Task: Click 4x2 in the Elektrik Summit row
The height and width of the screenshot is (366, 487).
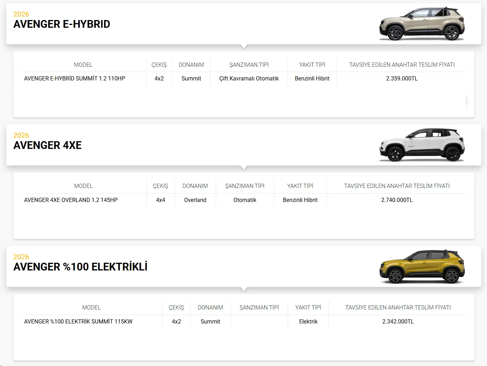Action: (x=176, y=321)
